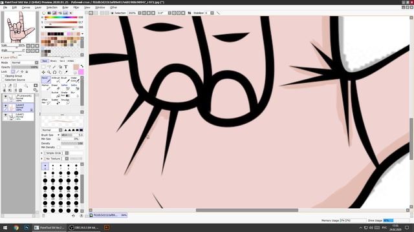Enable the Selection Source checkbox
Image resolution: width=414 pixels, height=232 pixels.
click(x=3, y=80)
